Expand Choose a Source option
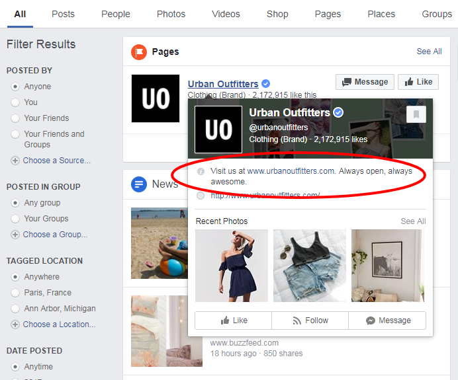Screen dimensions: 458x380 pyautogui.click(x=50, y=161)
